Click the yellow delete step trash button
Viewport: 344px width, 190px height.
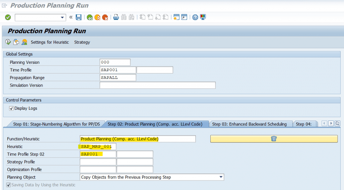[274, 139]
